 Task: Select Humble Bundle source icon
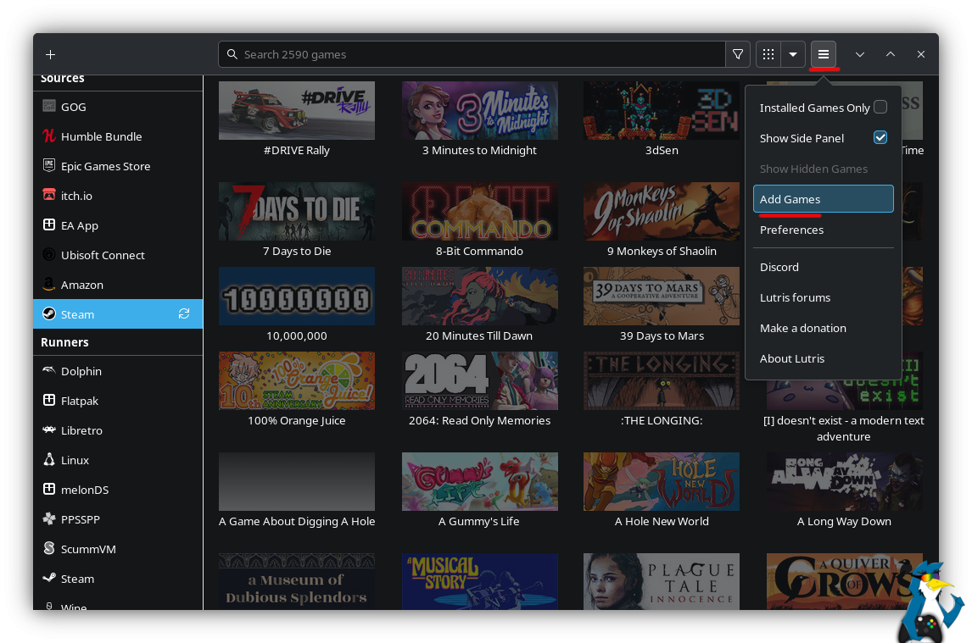(x=49, y=136)
